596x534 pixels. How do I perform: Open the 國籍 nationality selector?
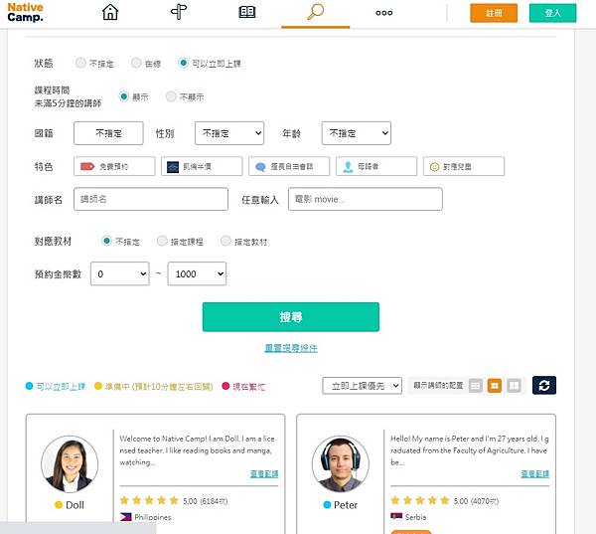coord(108,133)
